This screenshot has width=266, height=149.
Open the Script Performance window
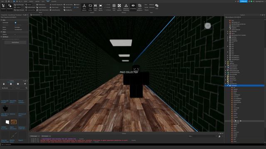42,10
